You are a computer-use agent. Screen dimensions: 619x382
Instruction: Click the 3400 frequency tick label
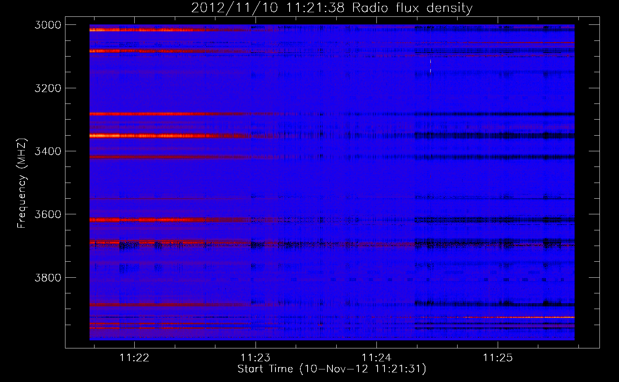pos(48,151)
